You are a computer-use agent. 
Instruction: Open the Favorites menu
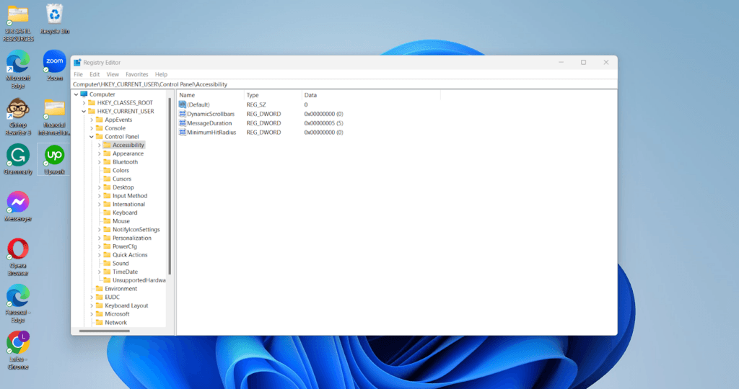pyautogui.click(x=136, y=74)
